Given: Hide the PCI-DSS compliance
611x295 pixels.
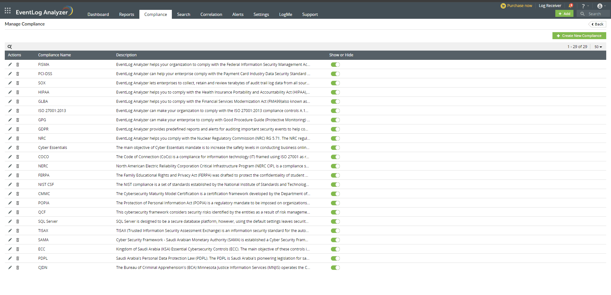Looking at the screenshot, I should point(335,74).
